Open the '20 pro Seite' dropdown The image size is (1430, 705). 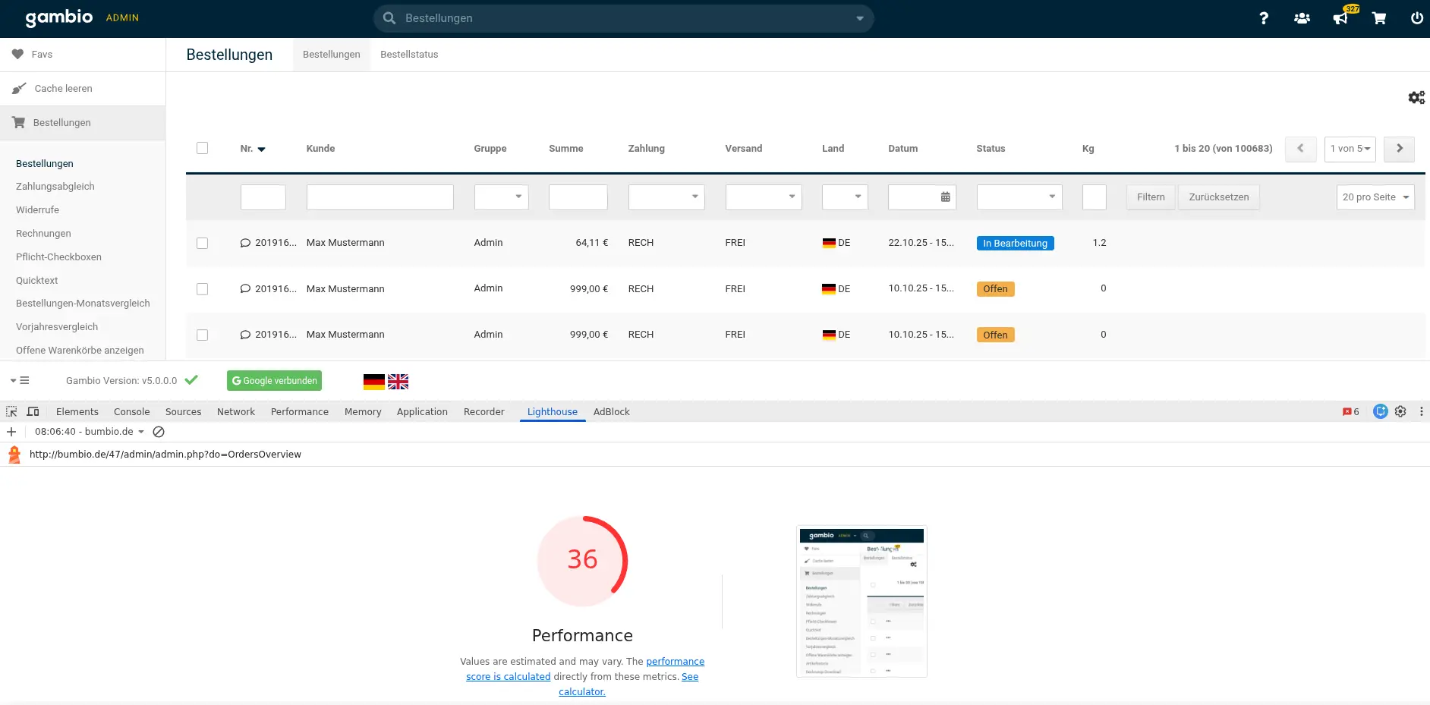1375,197
